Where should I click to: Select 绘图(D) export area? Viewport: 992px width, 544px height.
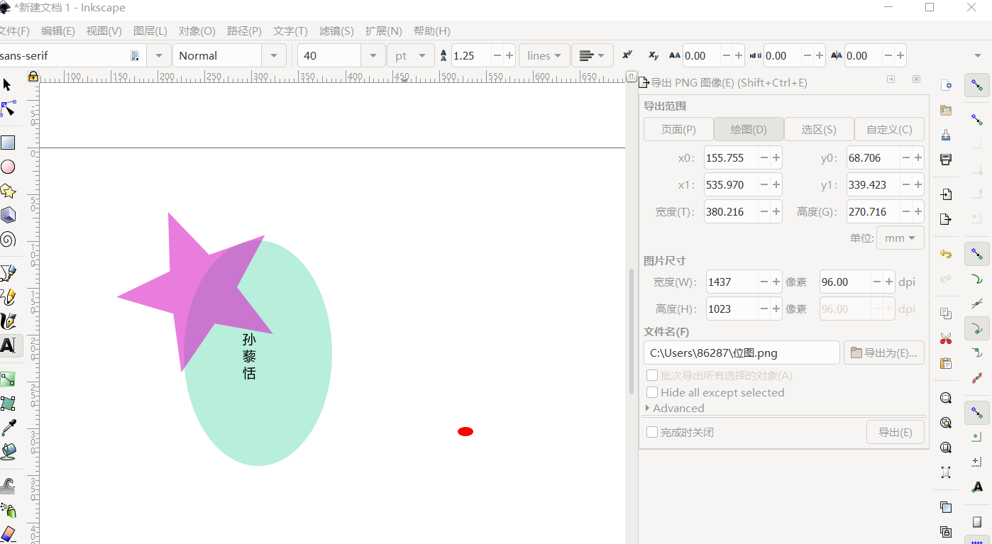749,130
